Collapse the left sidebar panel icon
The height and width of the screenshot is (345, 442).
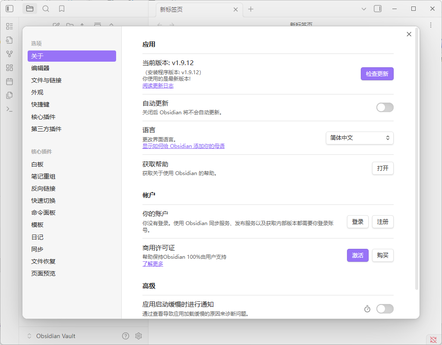click(9, 8)
